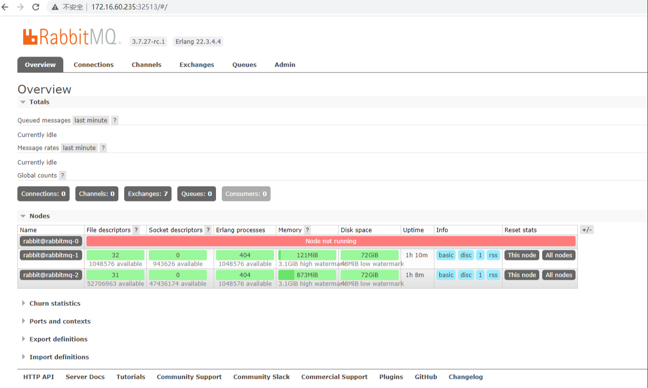
Task: Toggle the +/- column visibility control
Action: (x=587, y=230)
